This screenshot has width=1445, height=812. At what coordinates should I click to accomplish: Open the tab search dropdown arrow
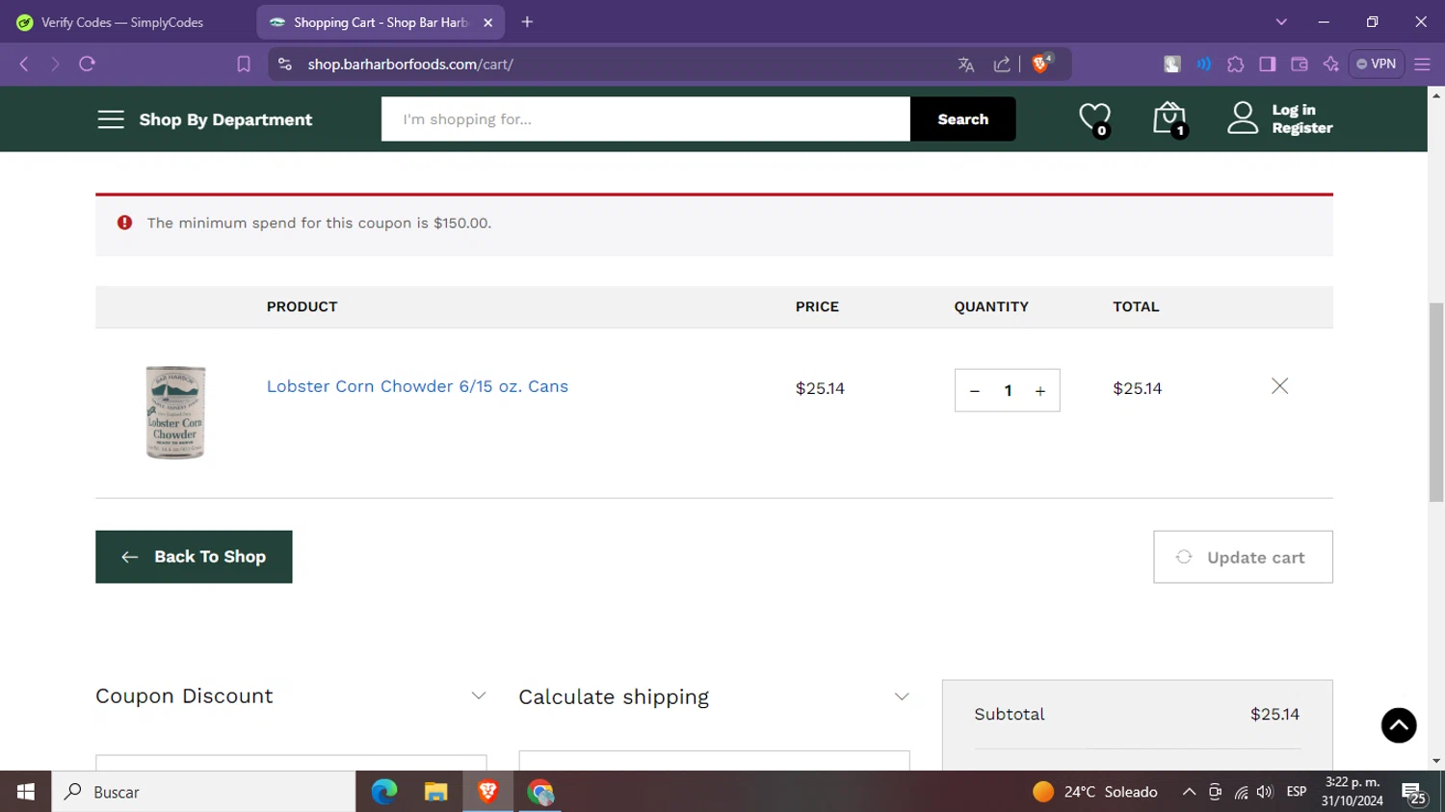(x=1281, y=22)
